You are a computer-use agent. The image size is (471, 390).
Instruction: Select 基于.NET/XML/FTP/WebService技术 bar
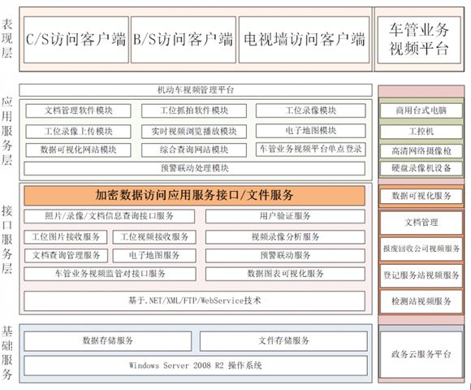click(195, 301)
